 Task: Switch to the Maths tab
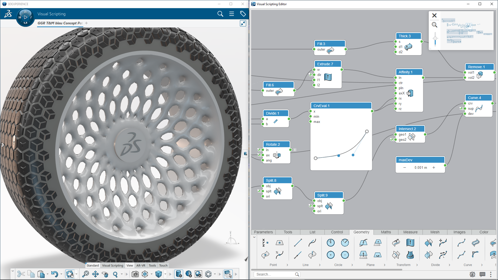click(x=386, y=232)
